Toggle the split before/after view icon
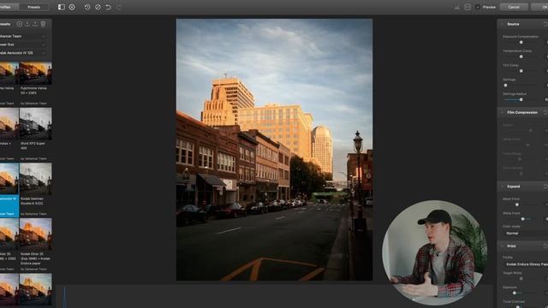548x308 pixels. 61,7
